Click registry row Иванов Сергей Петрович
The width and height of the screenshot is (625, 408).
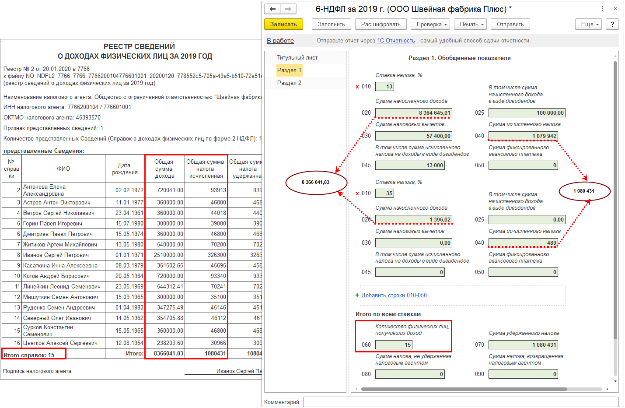coord(132,255)
